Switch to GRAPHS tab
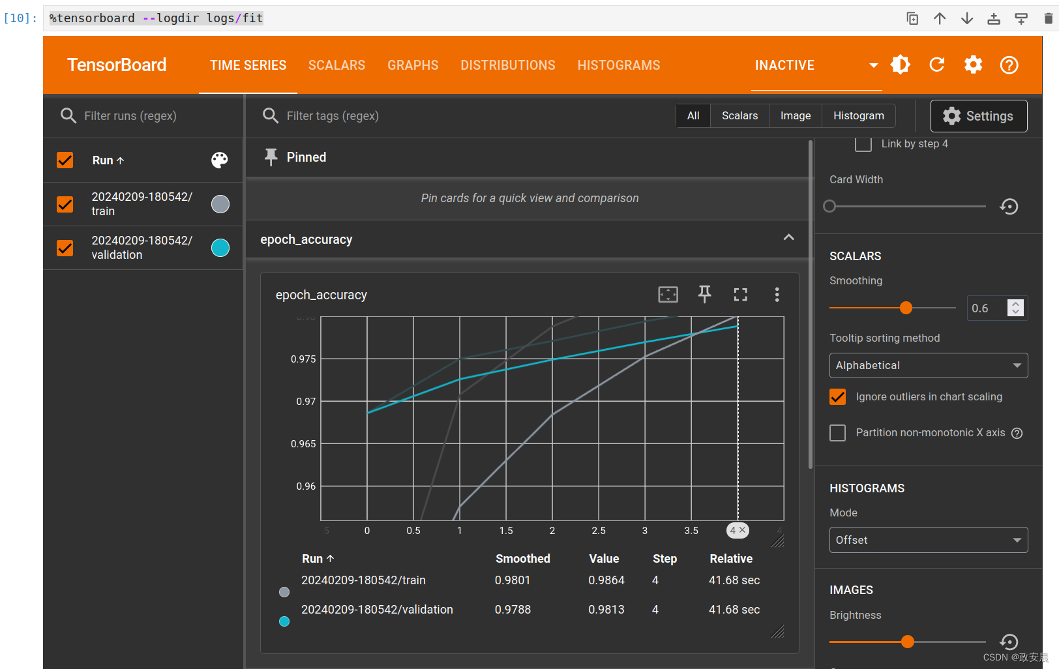 (x=413, y=65)
